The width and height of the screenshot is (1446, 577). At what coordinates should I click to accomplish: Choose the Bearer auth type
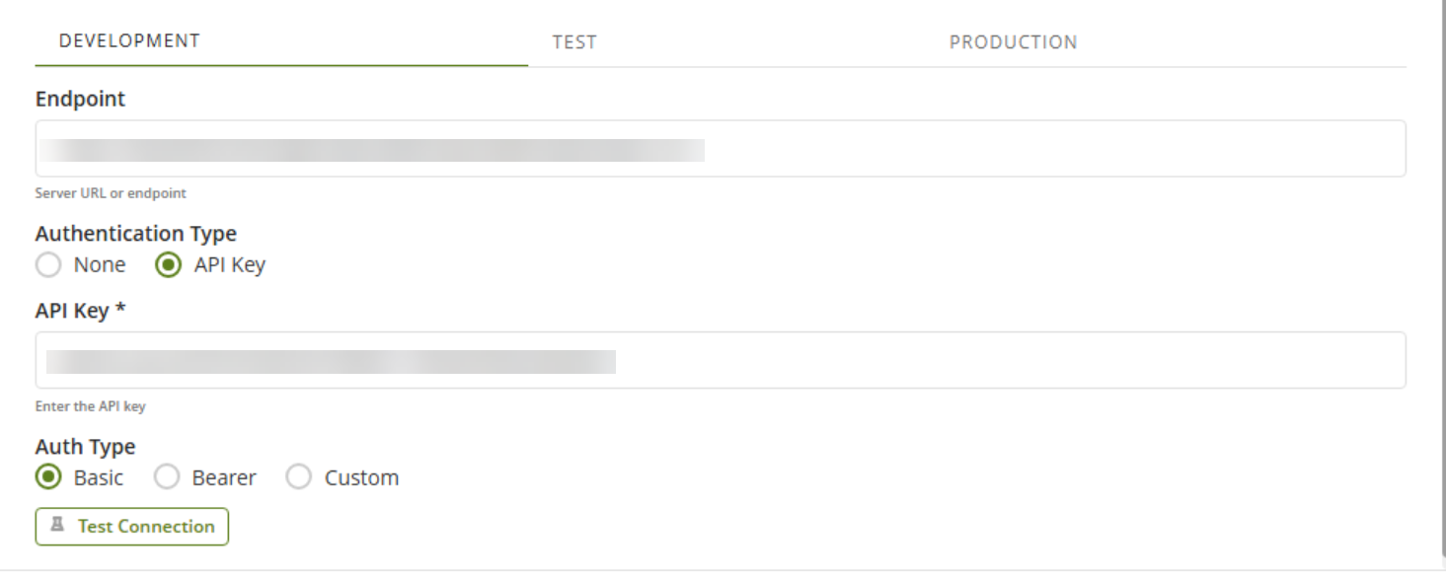pyautogui.click(x=168, y=477)
